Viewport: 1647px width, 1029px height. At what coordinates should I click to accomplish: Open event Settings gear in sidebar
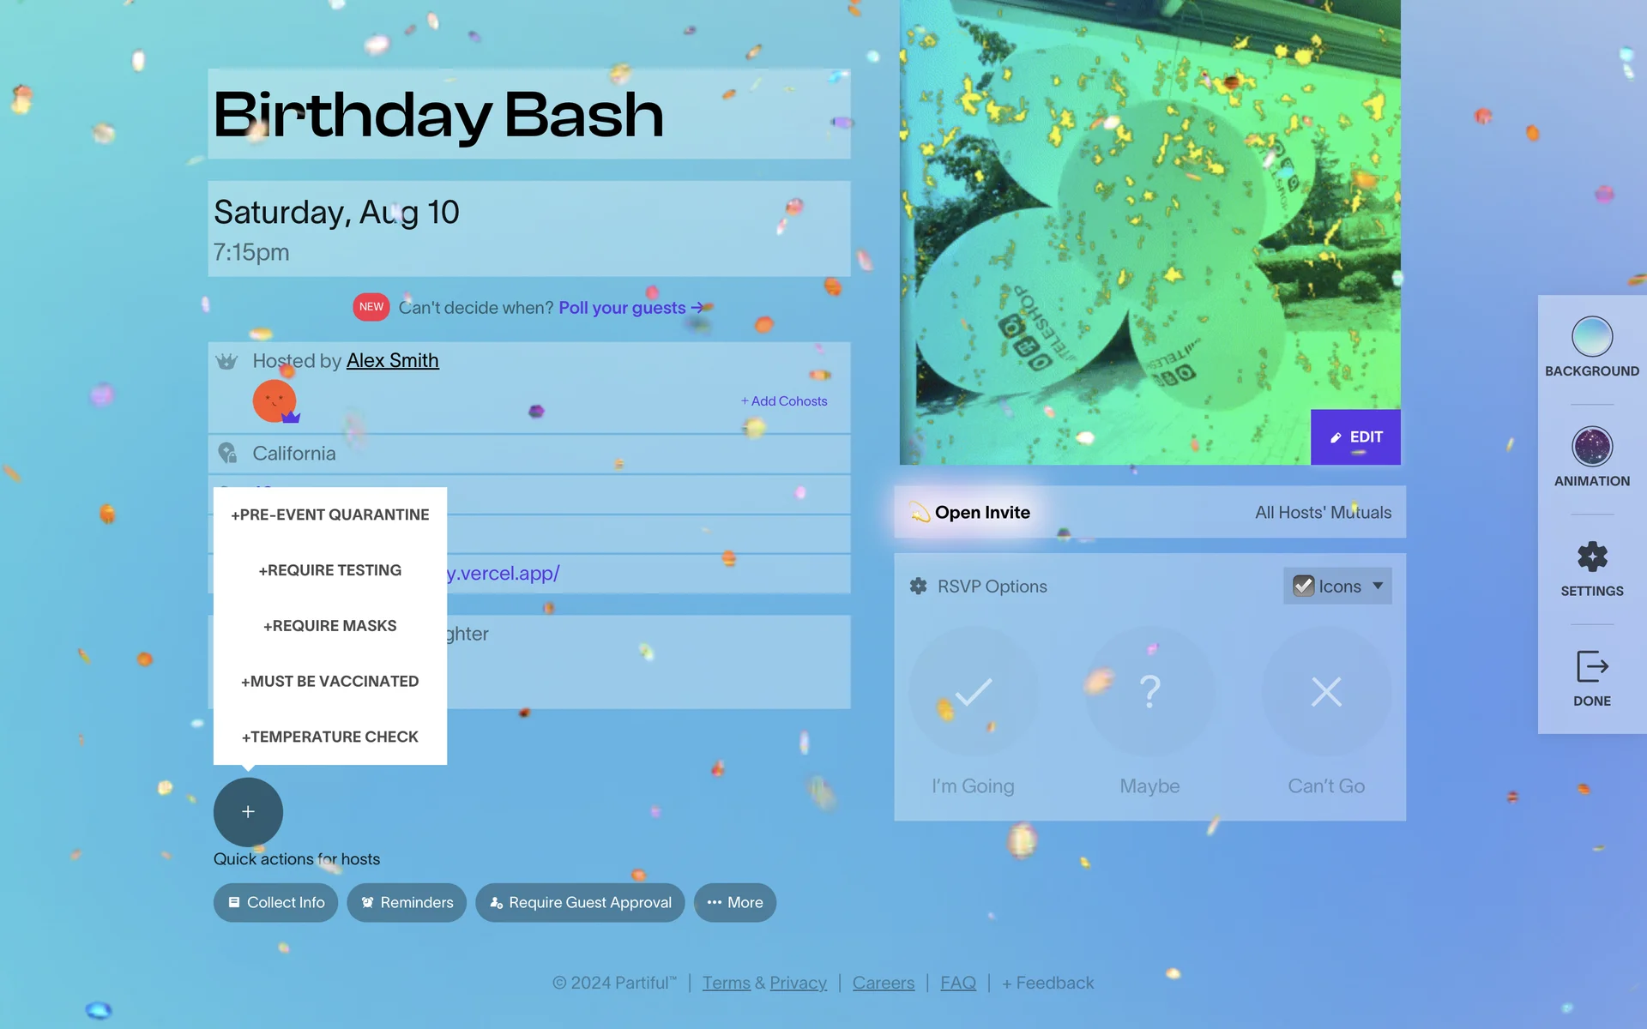(x=1591, y=557)
